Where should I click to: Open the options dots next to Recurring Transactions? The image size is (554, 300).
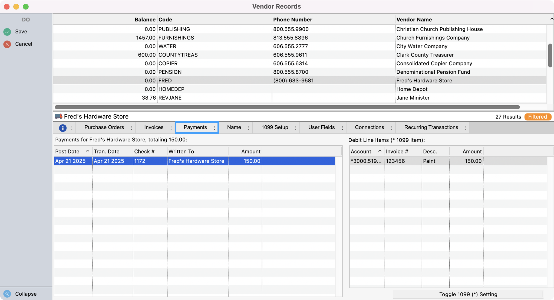[466, 128]
